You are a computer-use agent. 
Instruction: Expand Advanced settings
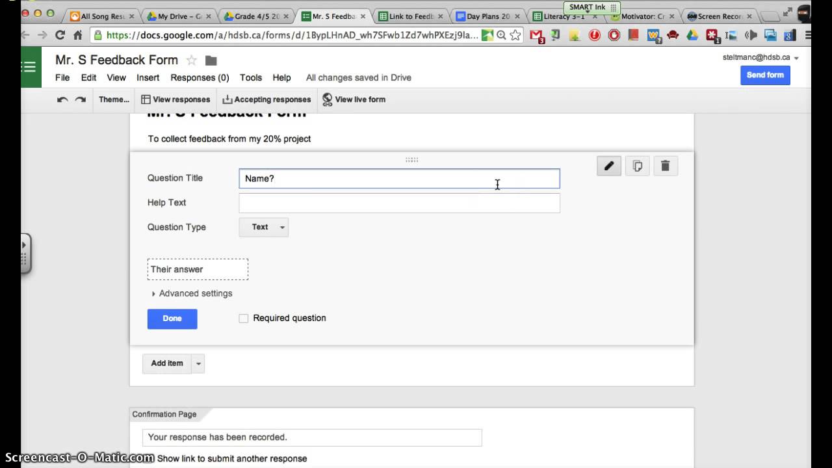click(x=192, y=293)
